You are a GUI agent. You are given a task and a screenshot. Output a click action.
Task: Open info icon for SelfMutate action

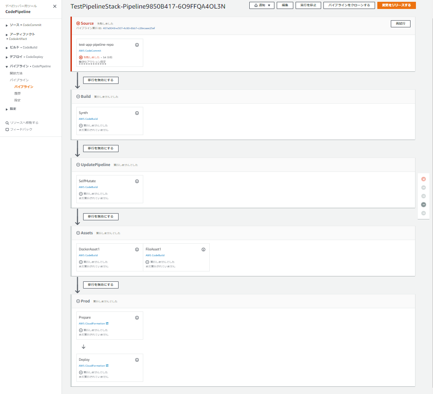tap(137, 181)
